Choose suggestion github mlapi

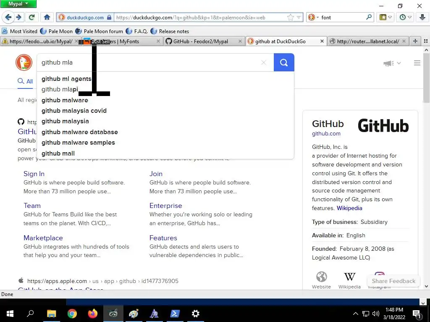point(165,89)
